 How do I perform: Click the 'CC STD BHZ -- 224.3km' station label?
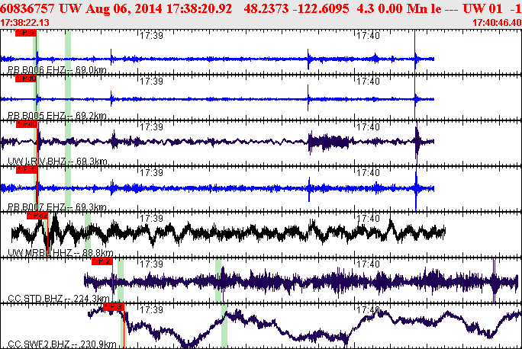(x=58, y=299)
